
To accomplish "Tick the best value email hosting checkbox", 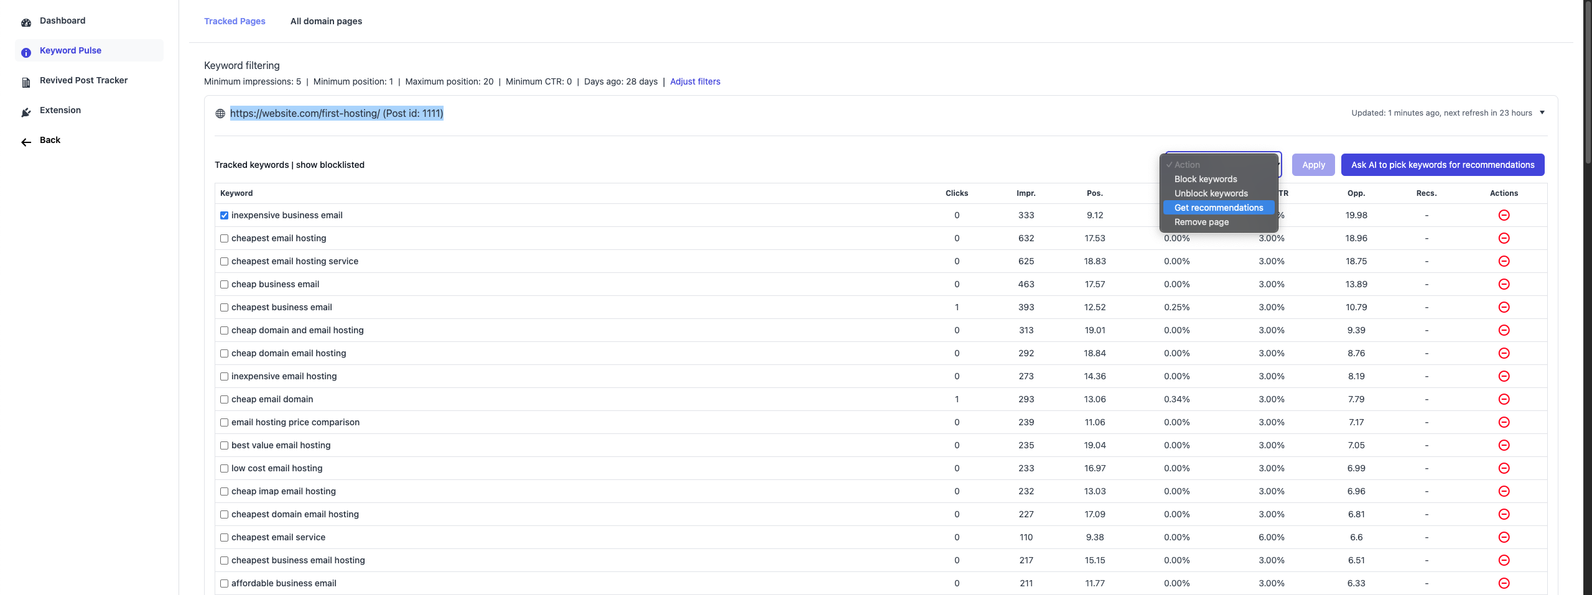I will click(x=225, y=446).
